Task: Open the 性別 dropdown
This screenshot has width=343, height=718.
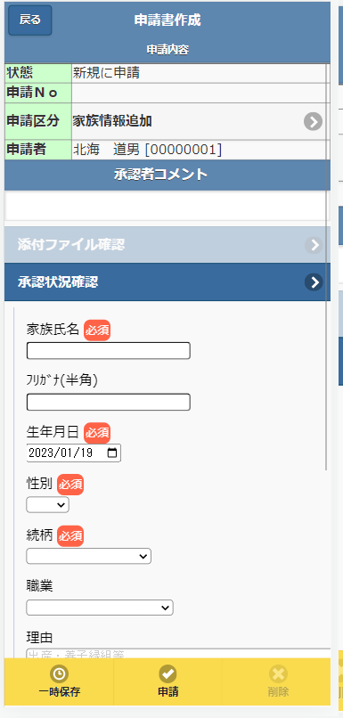Action: pos(47,504)
